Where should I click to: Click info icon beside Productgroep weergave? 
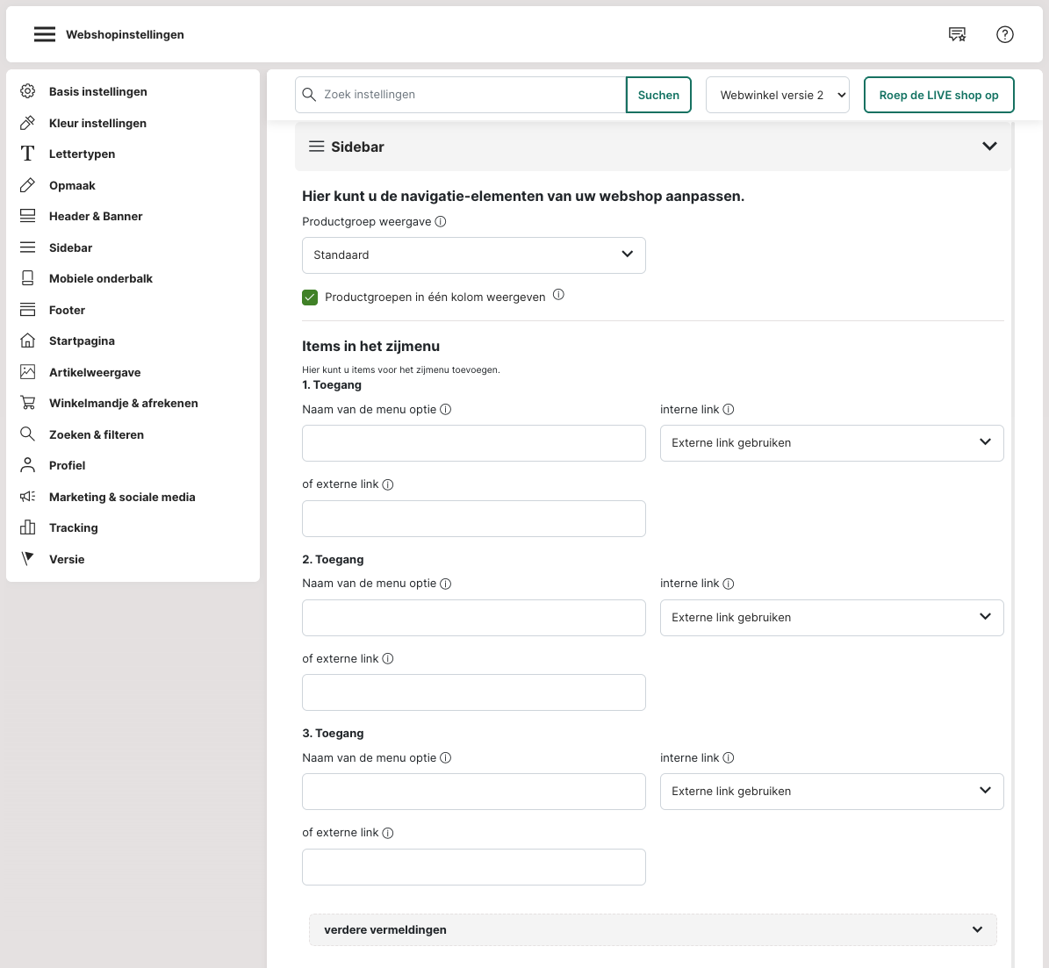click(441, 222)
